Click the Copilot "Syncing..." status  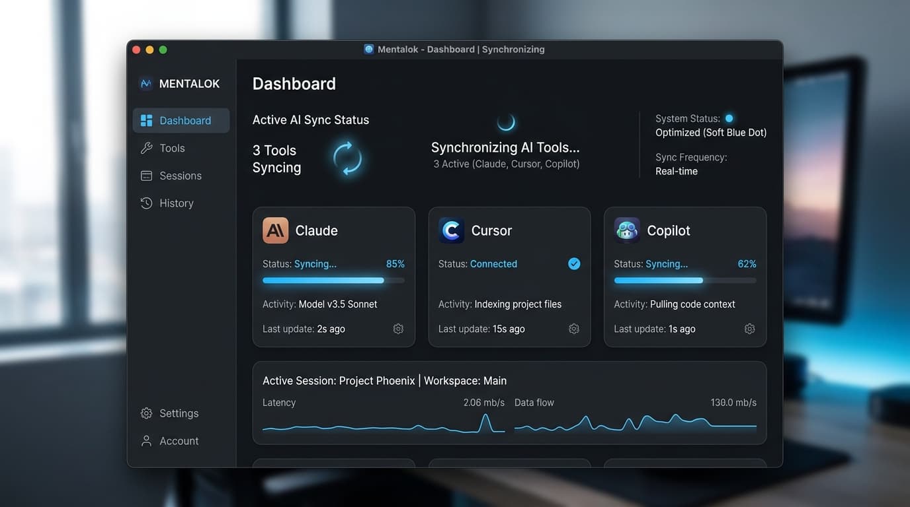pos(667,264)
